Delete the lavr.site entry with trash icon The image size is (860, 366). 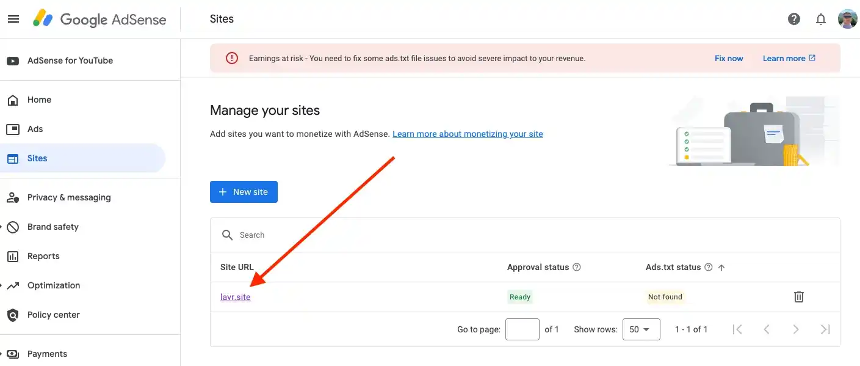pyautogui.click(x=798, y=296)
